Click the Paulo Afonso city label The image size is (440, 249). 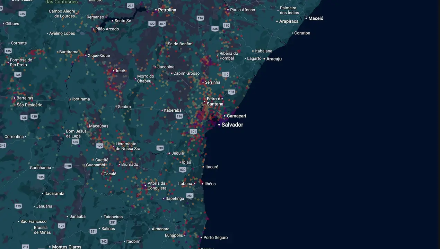(x=243, y=10)
